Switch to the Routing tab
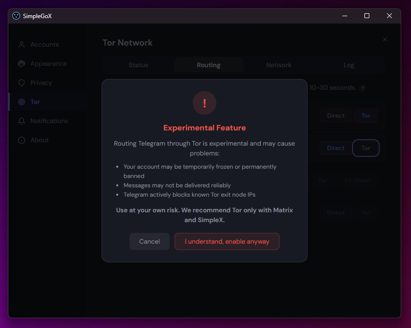 click(208, 65)
